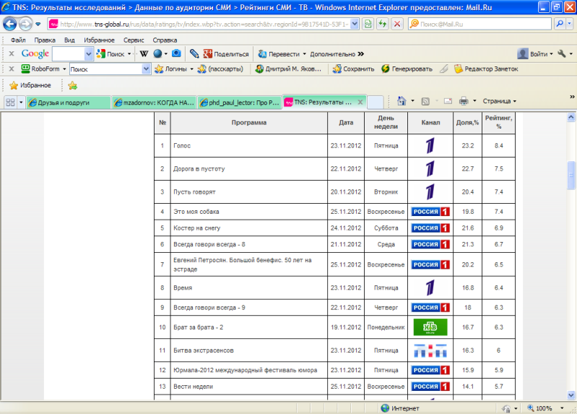
Task: Click the Home page icon
Action: 402,101
